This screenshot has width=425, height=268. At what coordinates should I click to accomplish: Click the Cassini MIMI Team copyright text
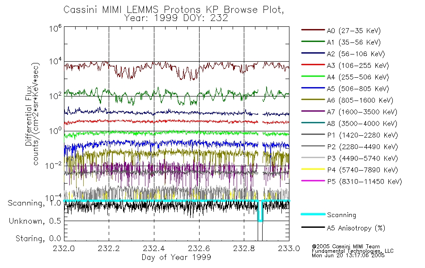point(345,247)
